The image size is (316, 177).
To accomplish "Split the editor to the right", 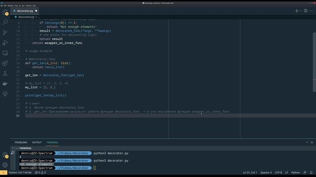I will point(306,11).
